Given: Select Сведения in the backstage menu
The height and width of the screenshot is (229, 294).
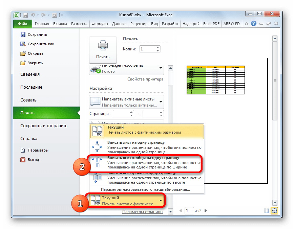Looking at the screenshot, I should [30, 74].
